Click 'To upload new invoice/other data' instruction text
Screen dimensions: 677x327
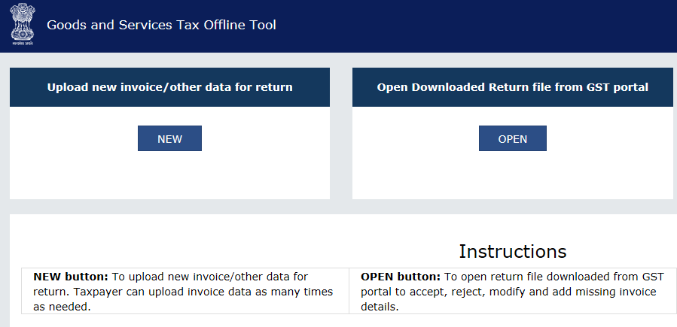pos(209,277)
